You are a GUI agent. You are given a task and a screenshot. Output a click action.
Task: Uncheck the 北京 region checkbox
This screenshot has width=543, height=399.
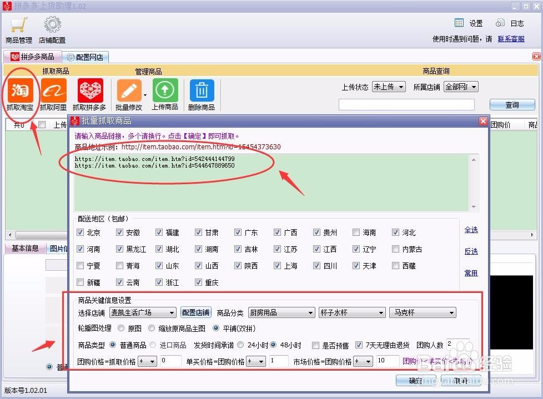81,233
